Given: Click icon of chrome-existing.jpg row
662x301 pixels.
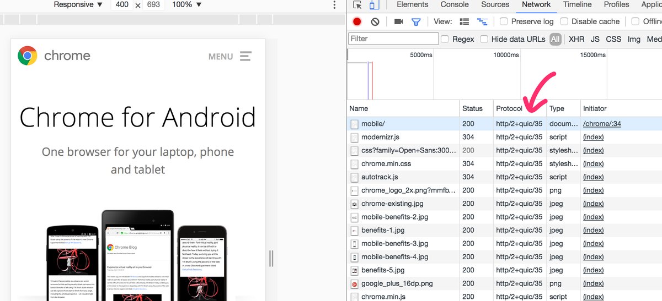Looking at the screenshot, I should point(354,204).
